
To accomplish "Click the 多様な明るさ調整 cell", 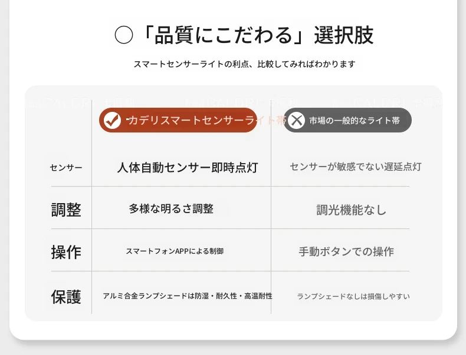I will click(171, 209).
